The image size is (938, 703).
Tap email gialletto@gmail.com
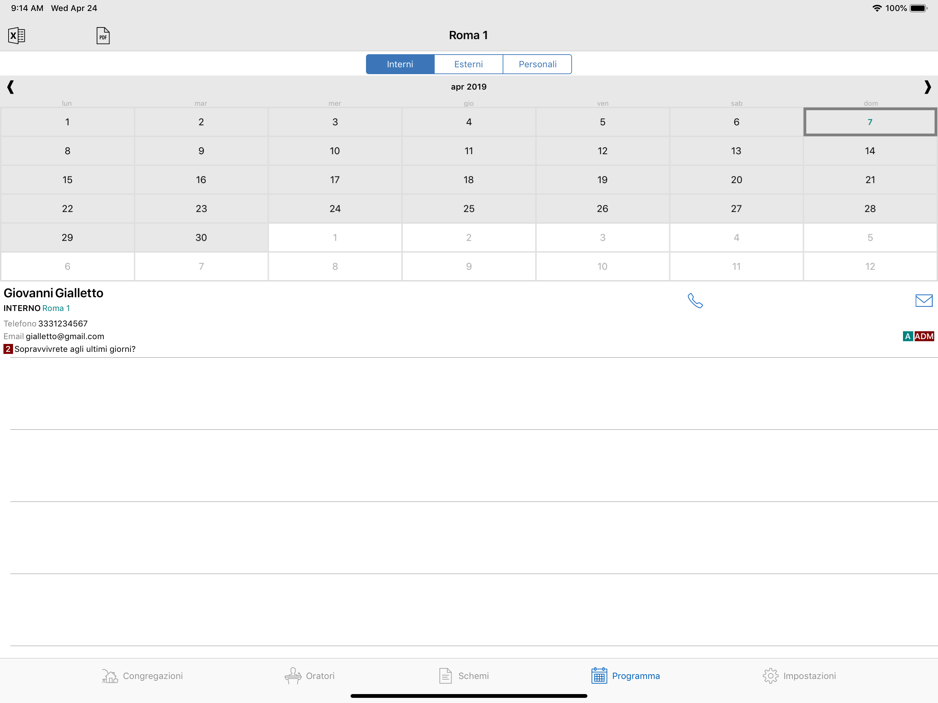pos(65,336)
